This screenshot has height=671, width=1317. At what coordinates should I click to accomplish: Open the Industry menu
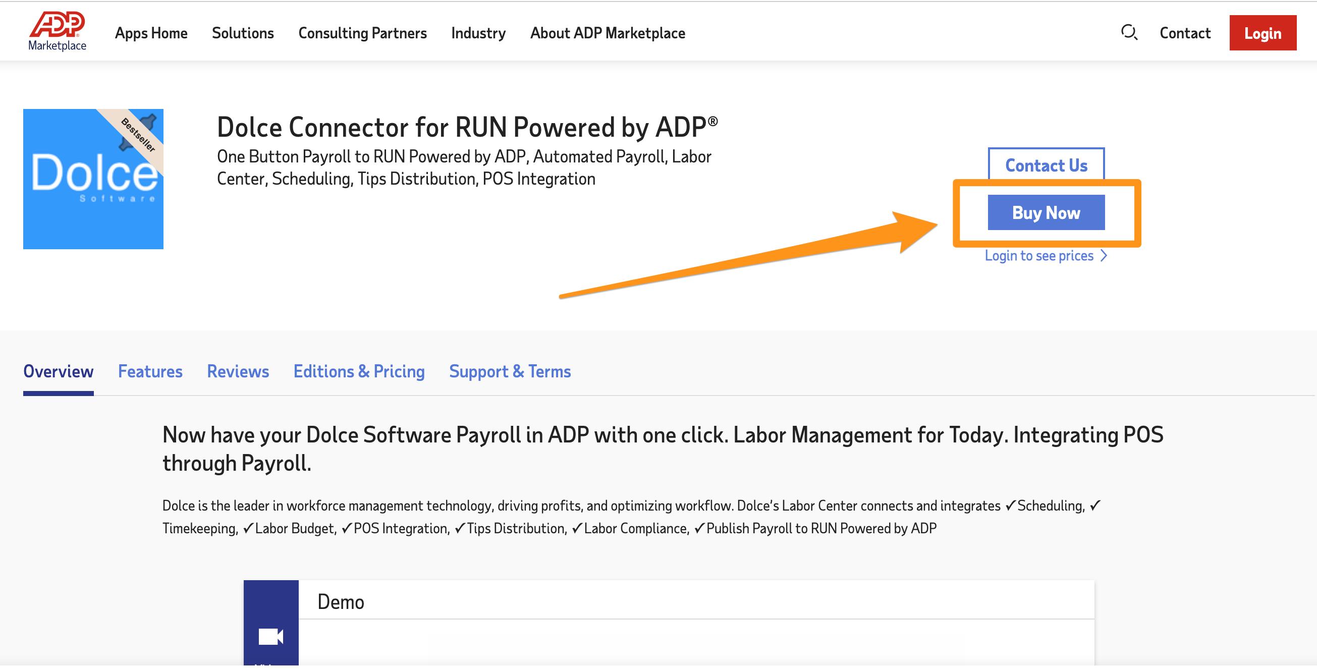coord(478,33)
